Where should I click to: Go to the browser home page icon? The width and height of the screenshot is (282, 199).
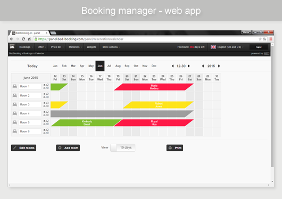point(29,39)
